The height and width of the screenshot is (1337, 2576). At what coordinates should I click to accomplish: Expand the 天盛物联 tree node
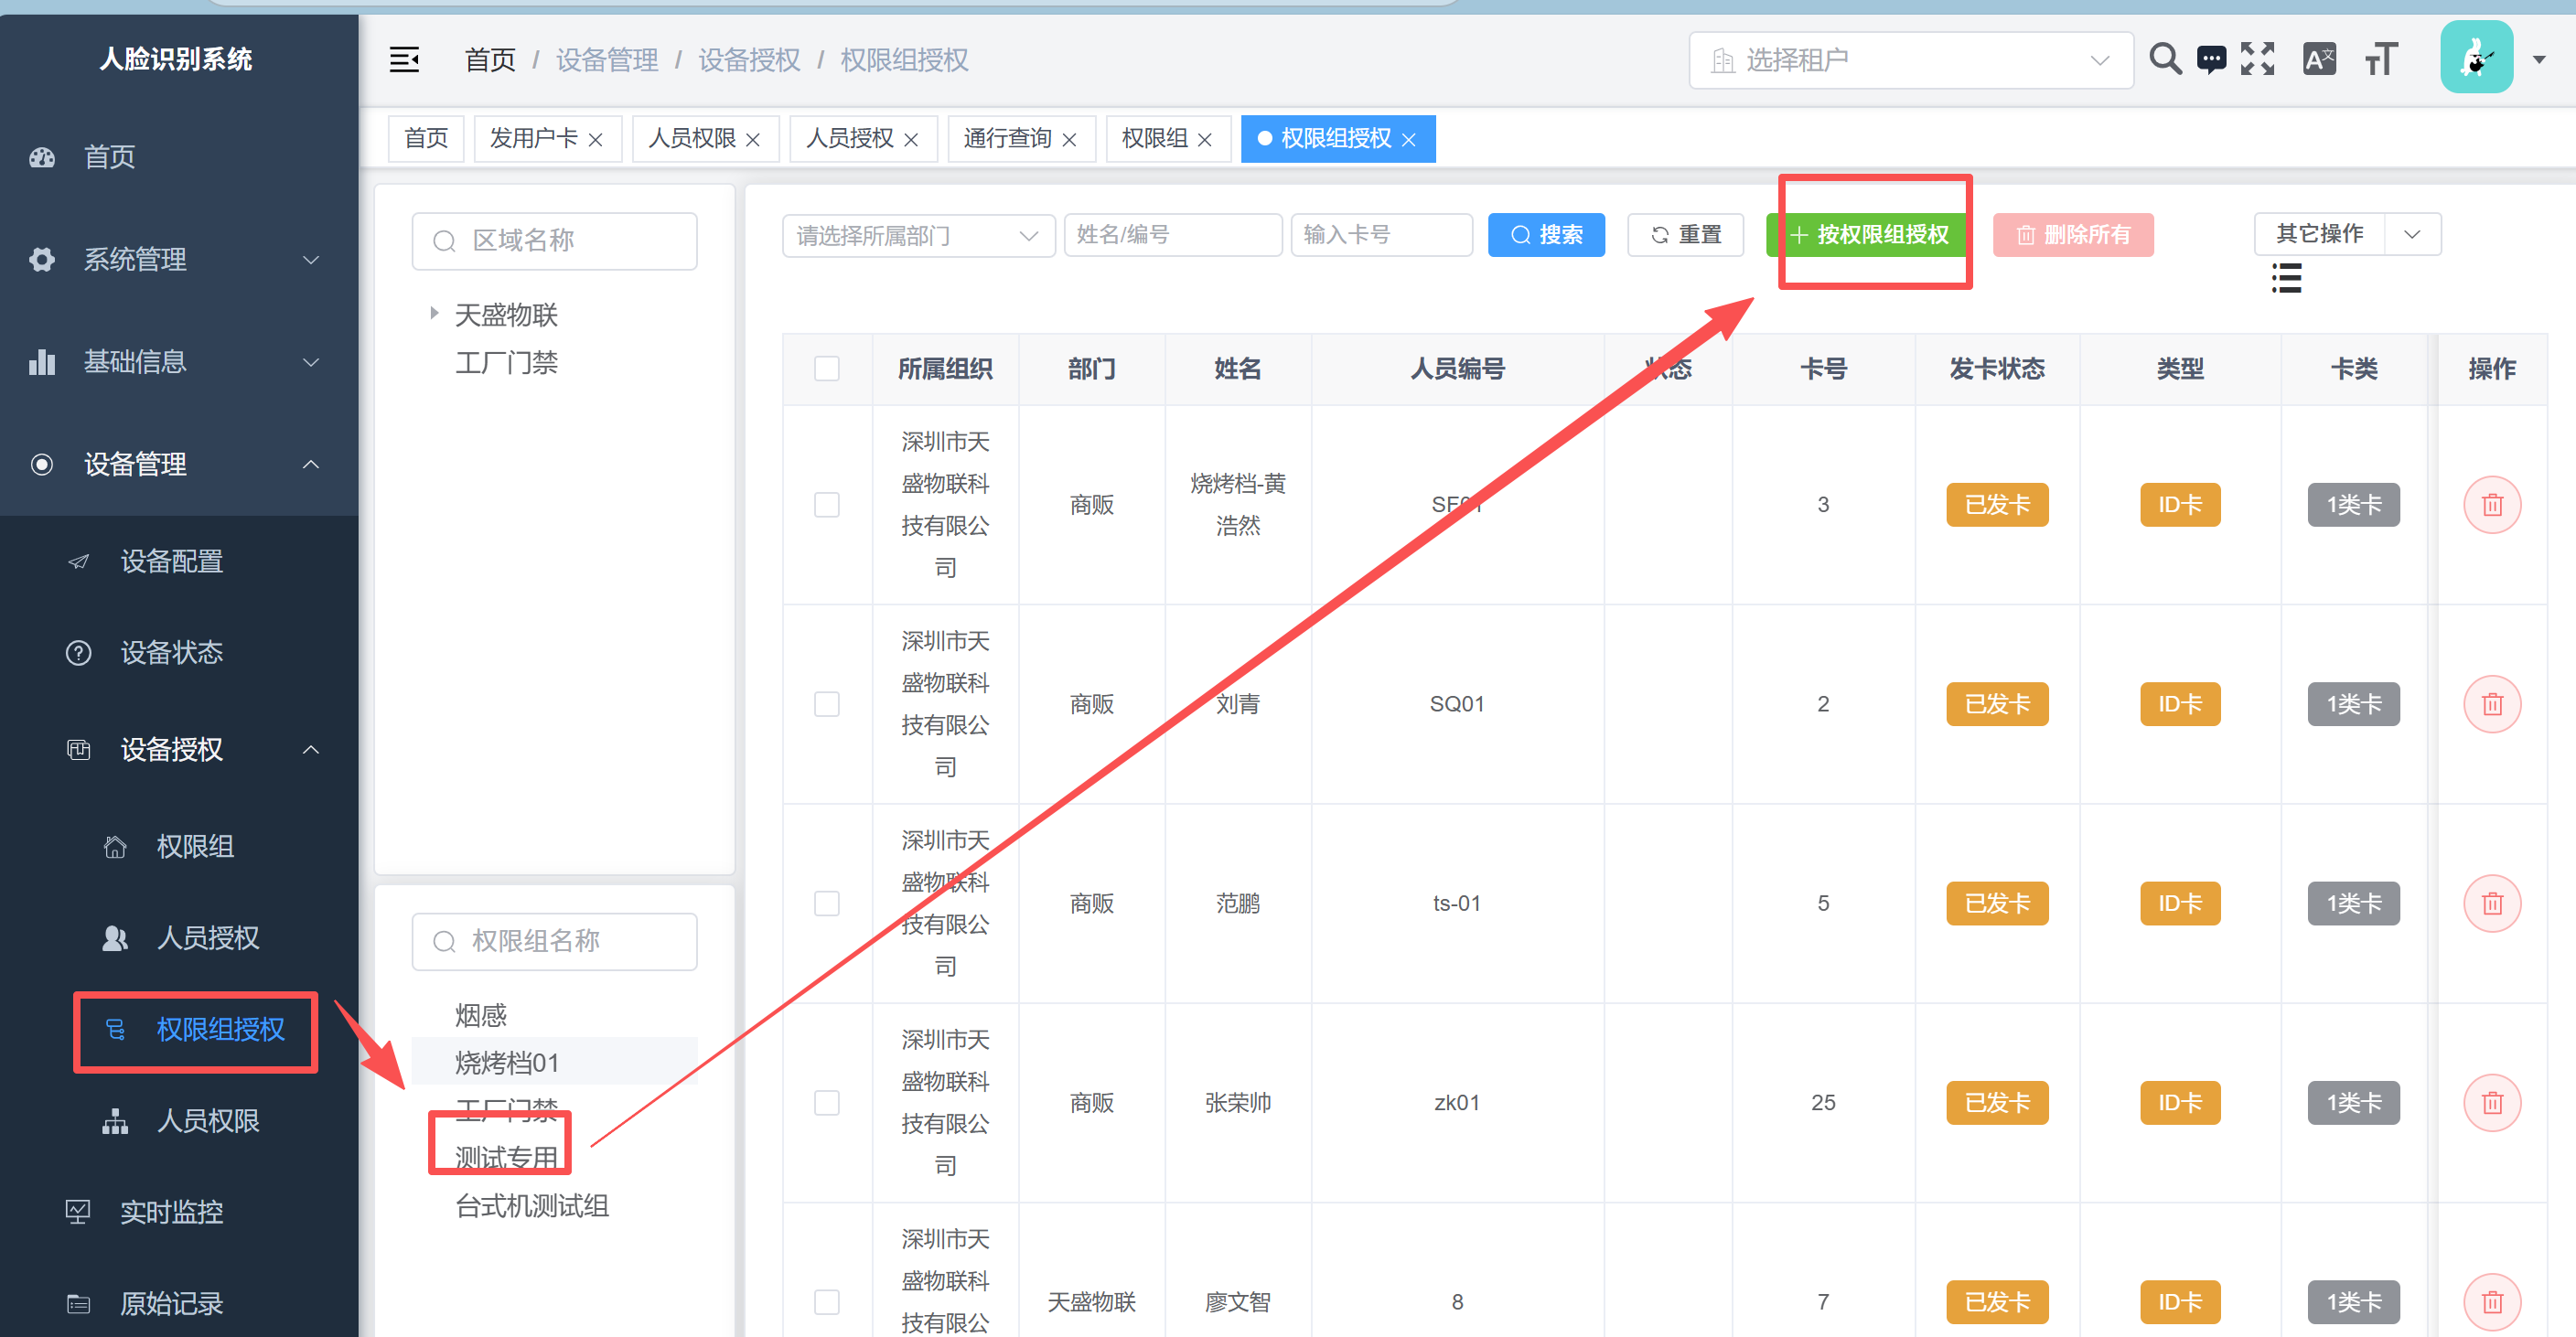[434, 313]
